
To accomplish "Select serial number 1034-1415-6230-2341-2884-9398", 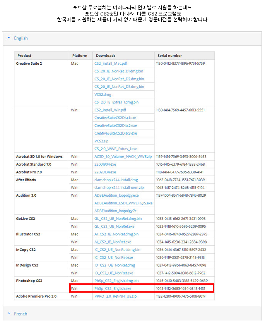I will click(181, 242).
